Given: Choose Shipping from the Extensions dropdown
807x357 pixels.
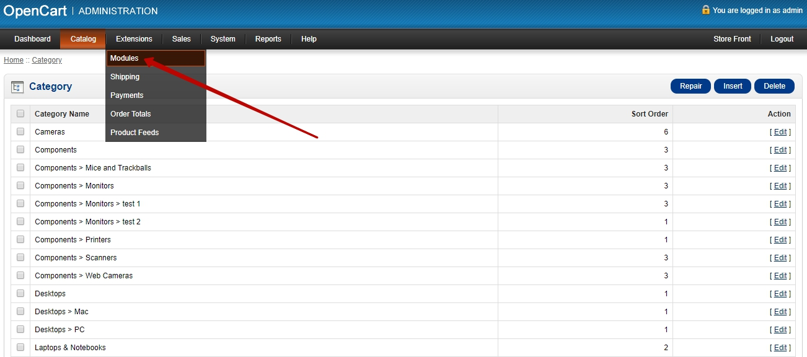Looking at the screenshot, I should click(x=156, y=77).
